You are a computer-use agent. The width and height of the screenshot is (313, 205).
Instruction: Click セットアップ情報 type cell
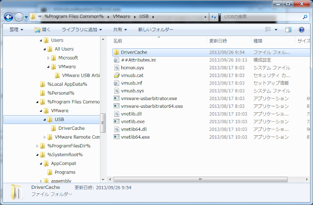[271, 83]
